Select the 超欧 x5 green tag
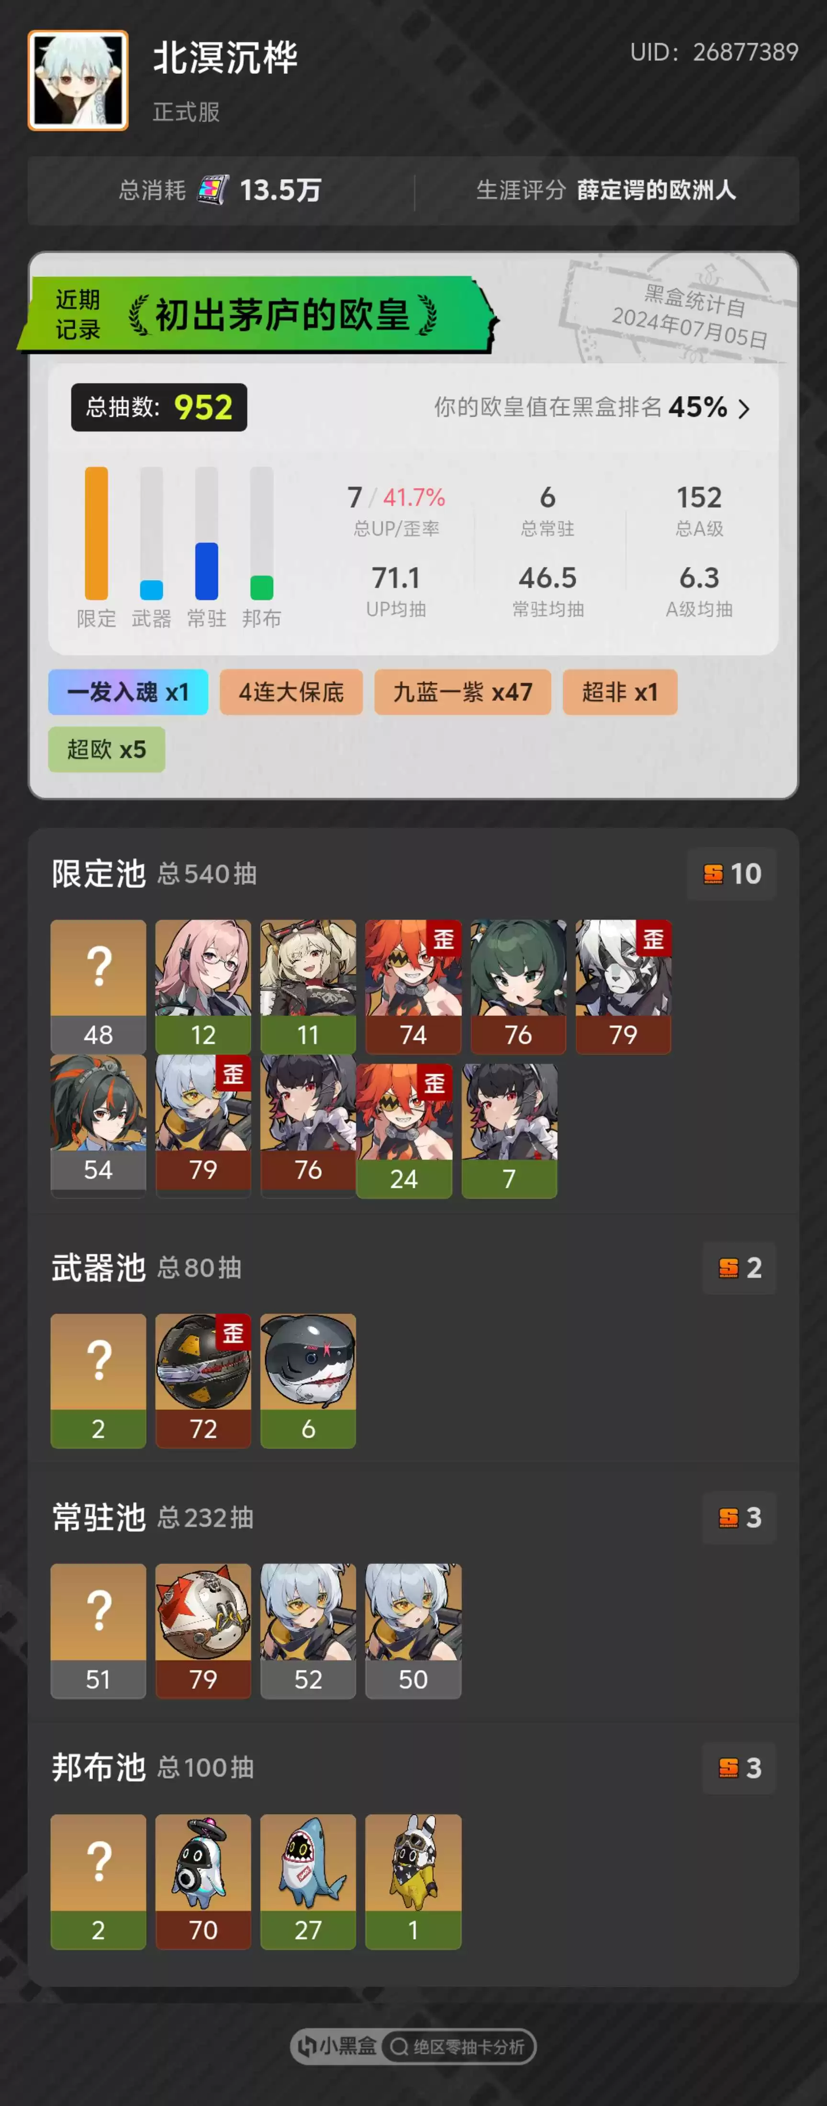 107,749
